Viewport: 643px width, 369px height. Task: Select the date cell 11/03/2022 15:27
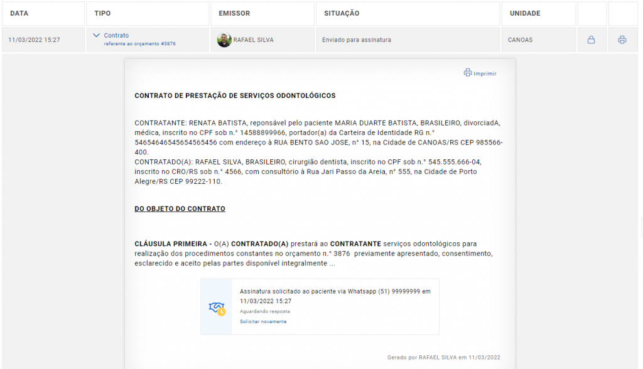pos(34,40)
